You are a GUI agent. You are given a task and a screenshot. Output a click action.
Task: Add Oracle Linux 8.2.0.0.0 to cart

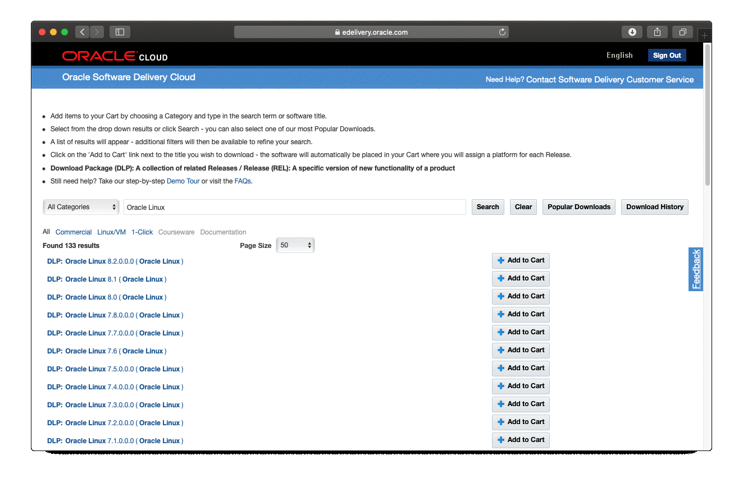(521, 261)
